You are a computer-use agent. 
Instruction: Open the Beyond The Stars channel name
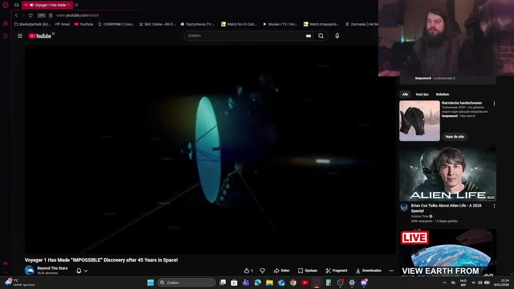[52, 268]
